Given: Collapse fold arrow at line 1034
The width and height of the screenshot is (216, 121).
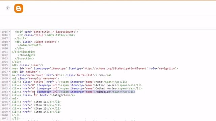Looking at the screenshot, I should 9,95.
